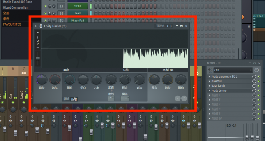This screenshot has width=265, height=141.
Task: Click limiter scroll speed vertical slider
Action: pyautogui.click(x=38, y=59)
